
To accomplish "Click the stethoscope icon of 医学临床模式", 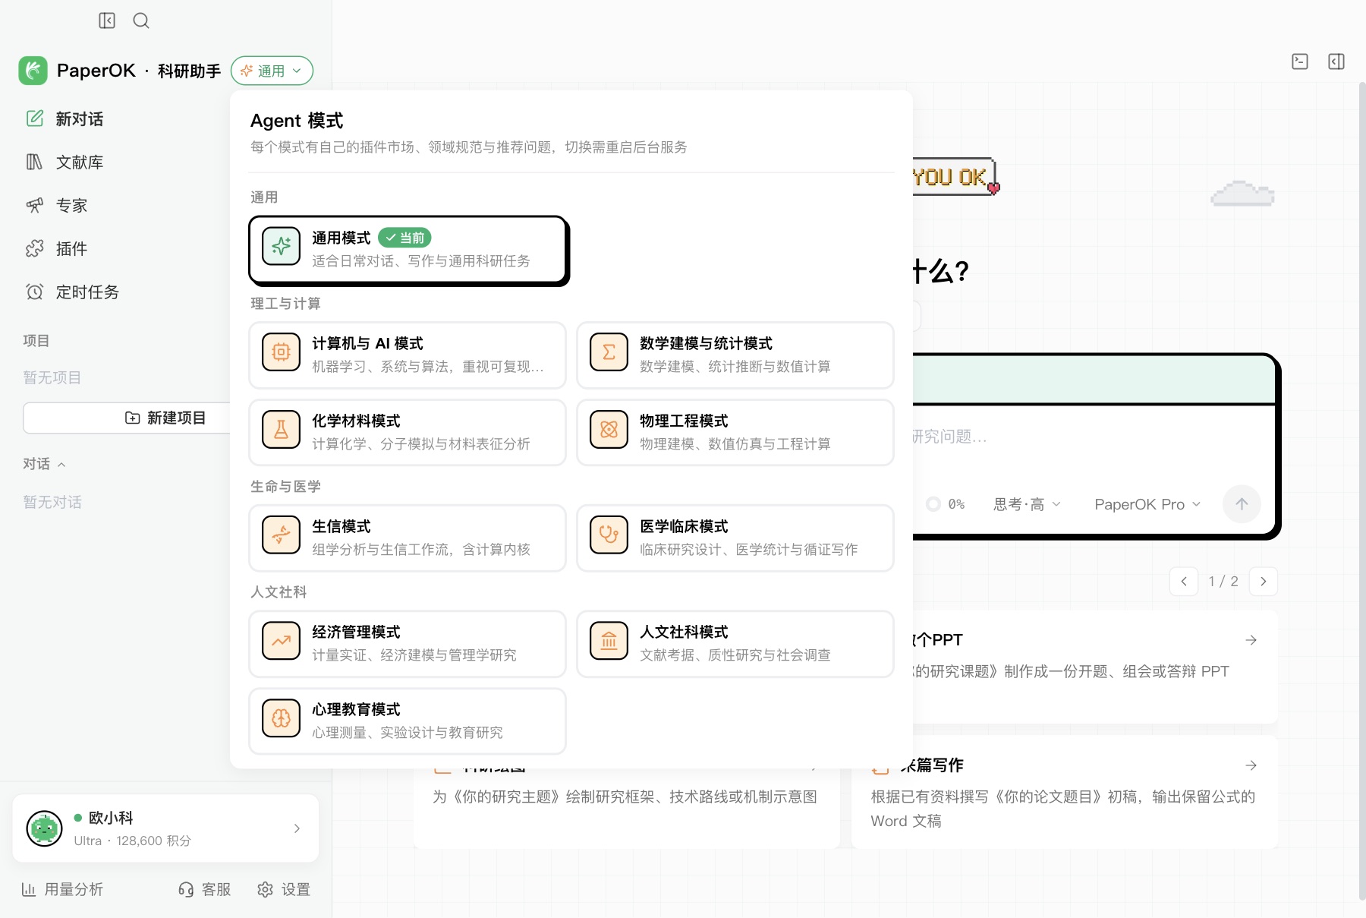I will [609, 535].
